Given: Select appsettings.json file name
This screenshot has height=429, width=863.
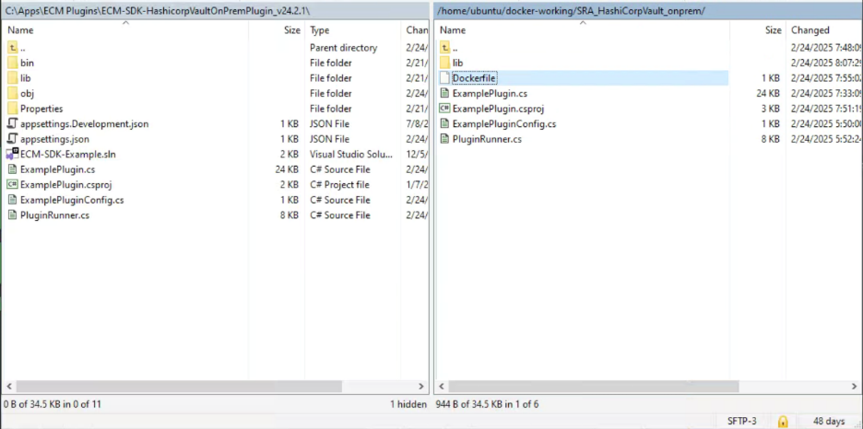Looking at the screenshot, I should (x=54, y=139).
